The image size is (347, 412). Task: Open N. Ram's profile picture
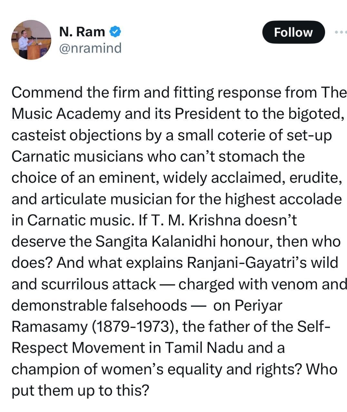31,40
